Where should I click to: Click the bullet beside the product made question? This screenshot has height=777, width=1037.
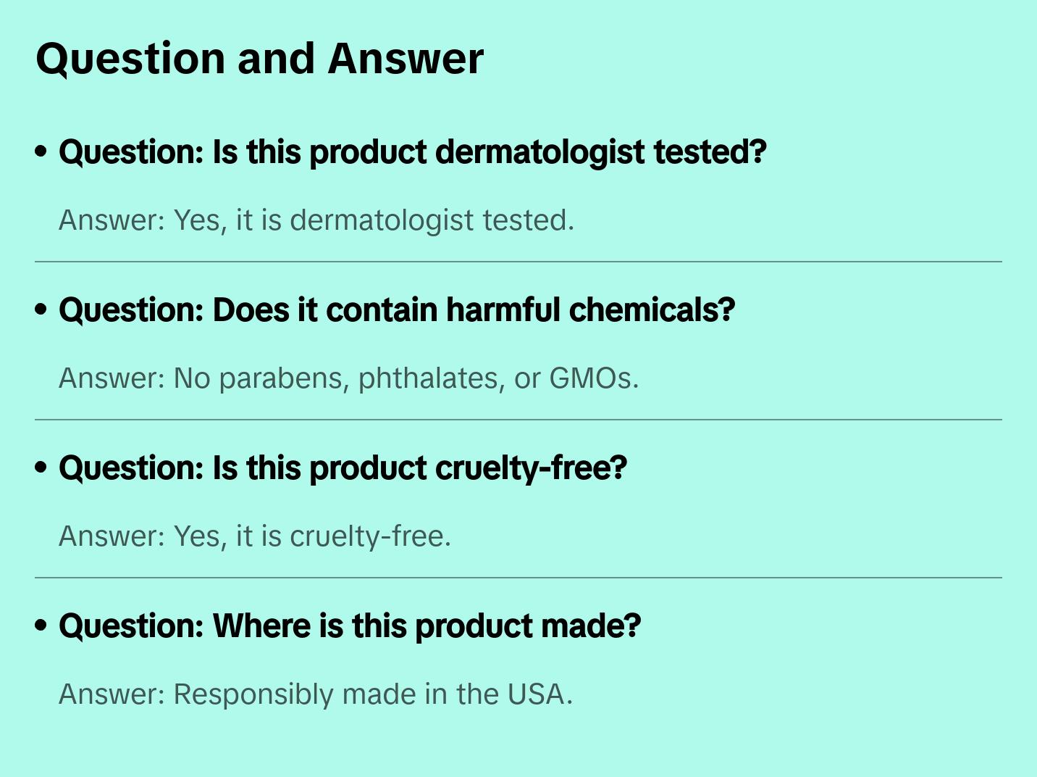pyautogui.click(x=41, y=625)
